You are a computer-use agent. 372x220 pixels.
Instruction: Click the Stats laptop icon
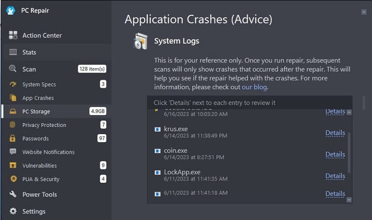(x=13, y=52)
